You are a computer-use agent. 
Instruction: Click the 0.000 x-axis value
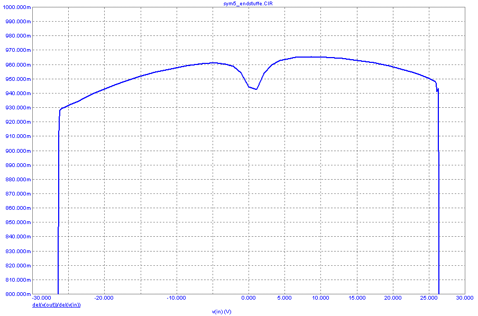coord(249,298)
